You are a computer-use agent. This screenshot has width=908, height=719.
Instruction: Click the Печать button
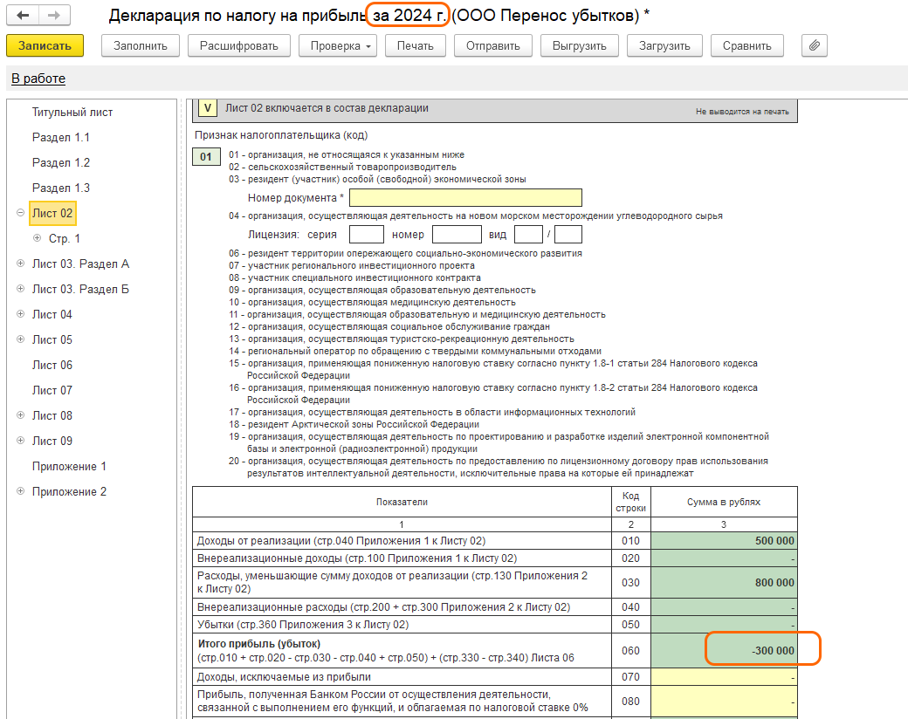415,45
